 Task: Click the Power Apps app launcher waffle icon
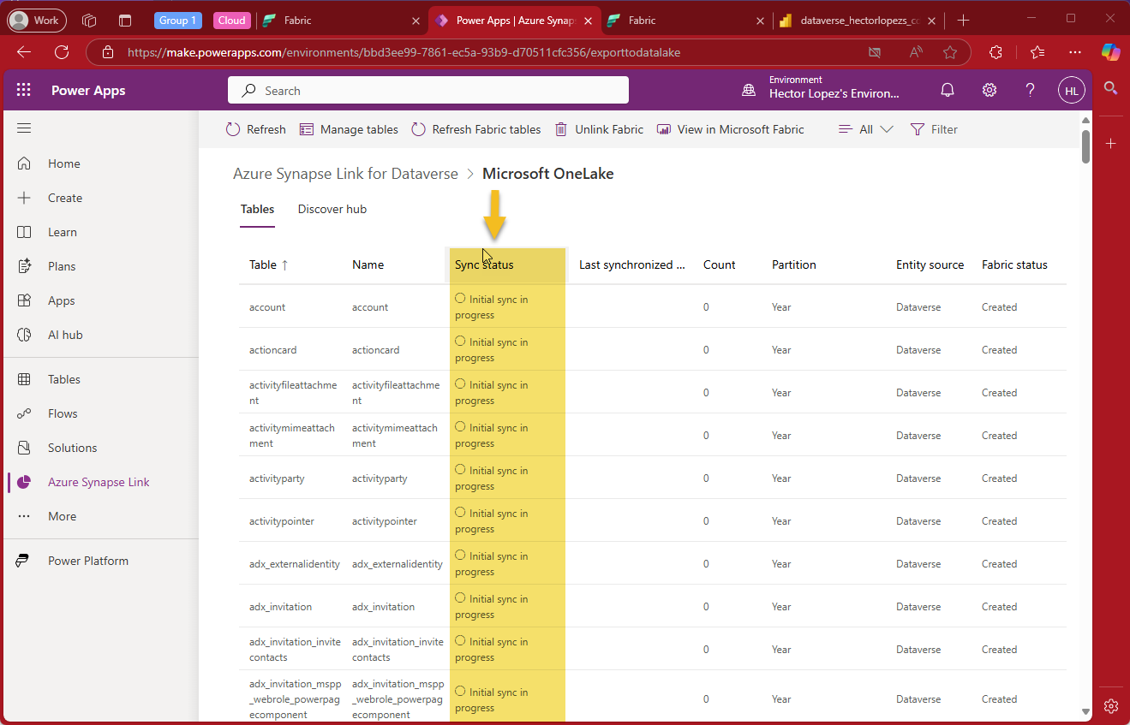[24, 90]
